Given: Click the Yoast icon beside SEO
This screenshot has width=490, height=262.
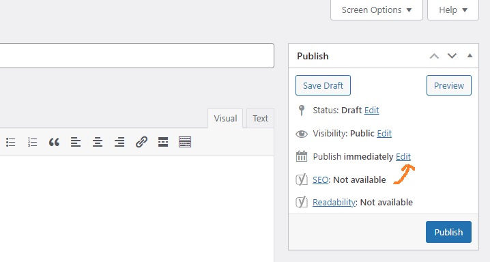Looking at the screenshot, I should [x=302, y=179].
